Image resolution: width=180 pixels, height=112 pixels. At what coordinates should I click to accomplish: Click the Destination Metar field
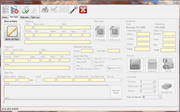coord(37,68)
